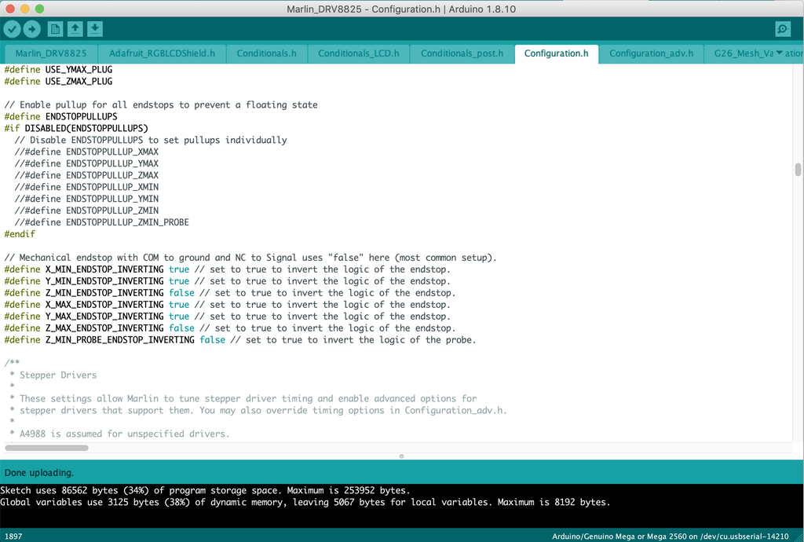Switch to the Marlin_DRV8825 tab
The width and height of the screenshot is (804, 542).
(51, 53)
